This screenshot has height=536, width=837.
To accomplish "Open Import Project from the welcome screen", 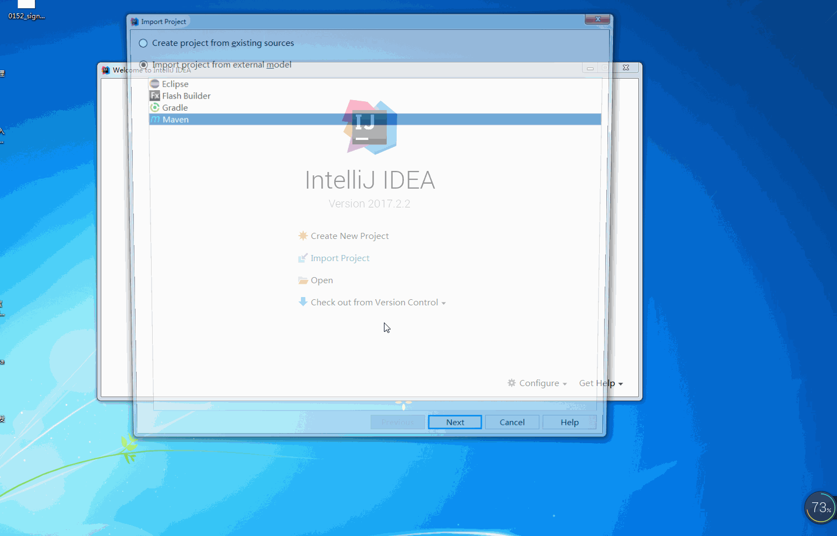I will [x=340, y=258].
